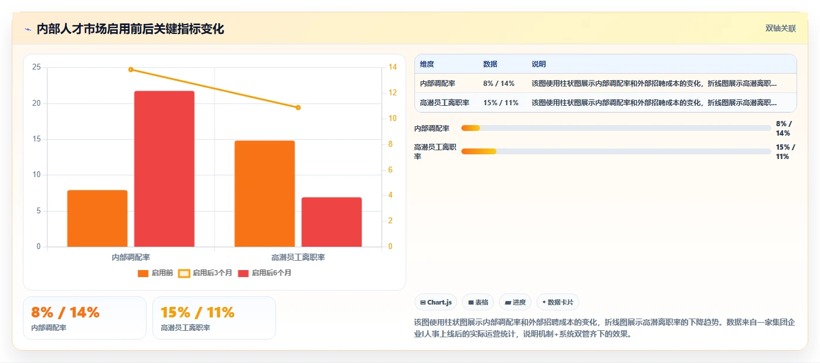Click the 双轴关联 label in header
Image resolution: width=820 pixels, height=363 pixels.
pos(781,29)
